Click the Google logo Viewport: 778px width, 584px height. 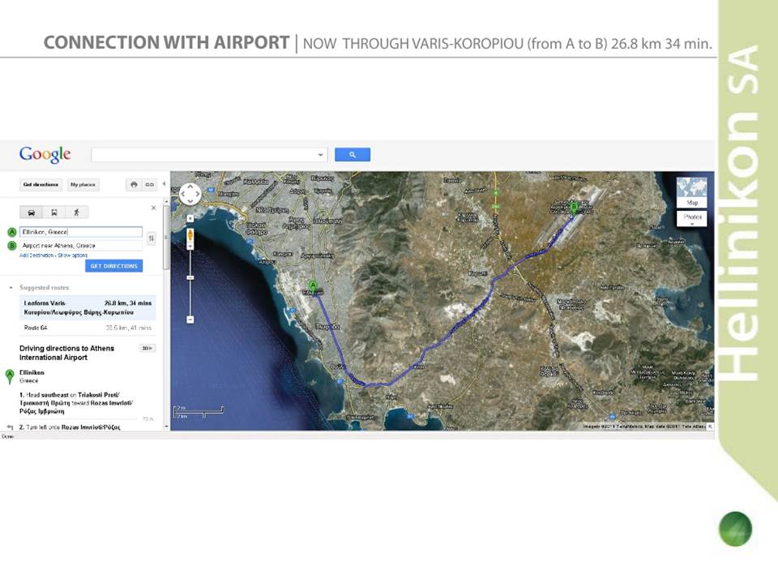(x=45, y=154)
